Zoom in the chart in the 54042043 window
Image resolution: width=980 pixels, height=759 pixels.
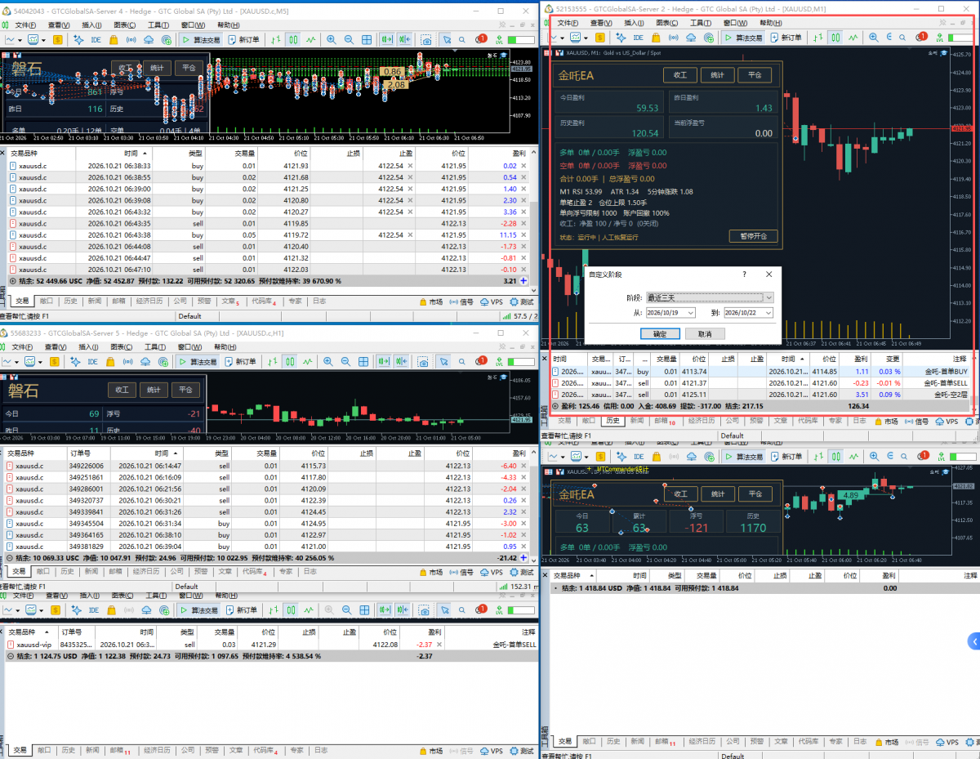331,39
